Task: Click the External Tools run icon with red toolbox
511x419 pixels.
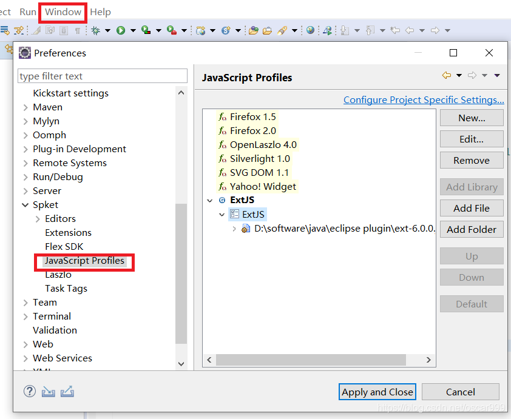Action: [171, 30]
